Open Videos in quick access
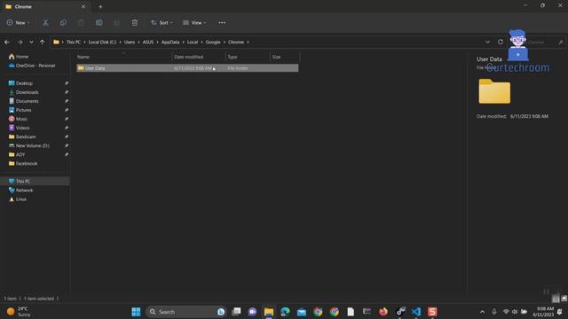Screen dimensions: 568x319 pos(20,128)
